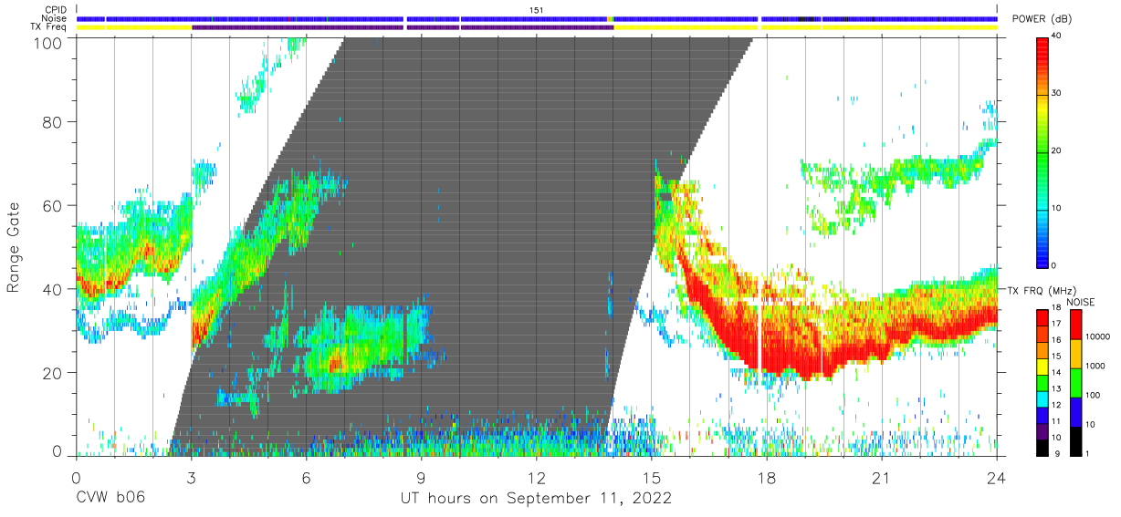
Task: Click the purple segment of TX FRQ colorbar
Action: click(x=1044, y=429)
